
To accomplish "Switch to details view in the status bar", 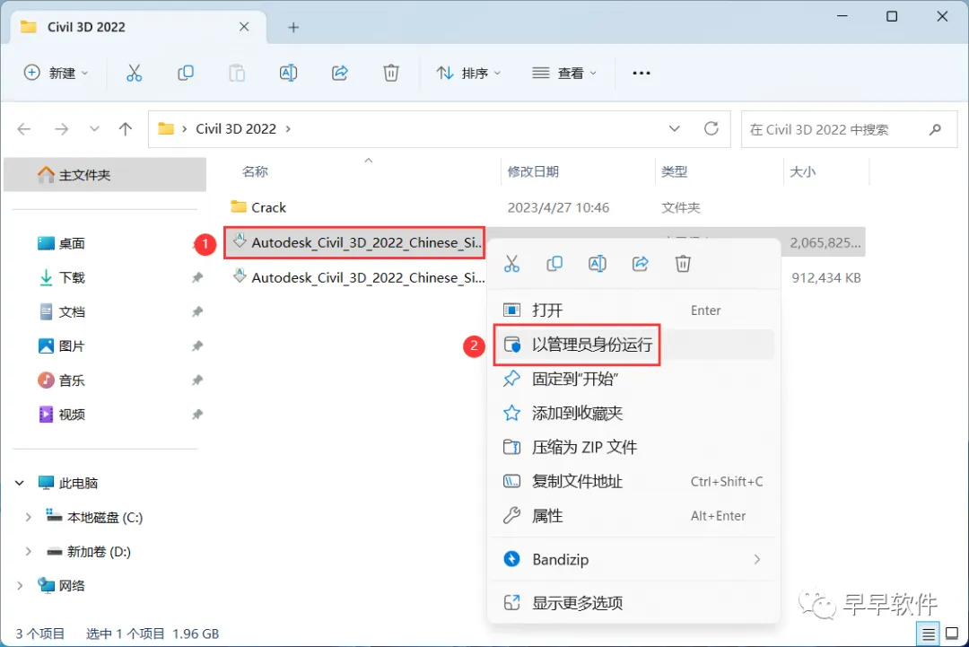I will click(929, 634).
